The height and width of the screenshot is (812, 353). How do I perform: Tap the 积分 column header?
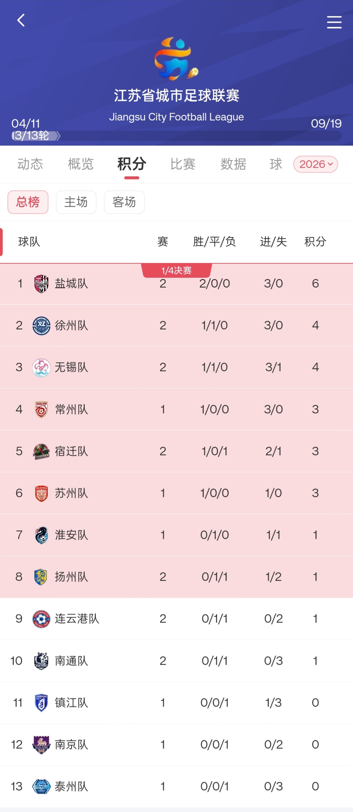(x=315, y=242)
